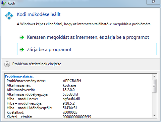Select the '18.2.0.0' version value
This screenshot has height=122, width=161.
coord(68,90)
